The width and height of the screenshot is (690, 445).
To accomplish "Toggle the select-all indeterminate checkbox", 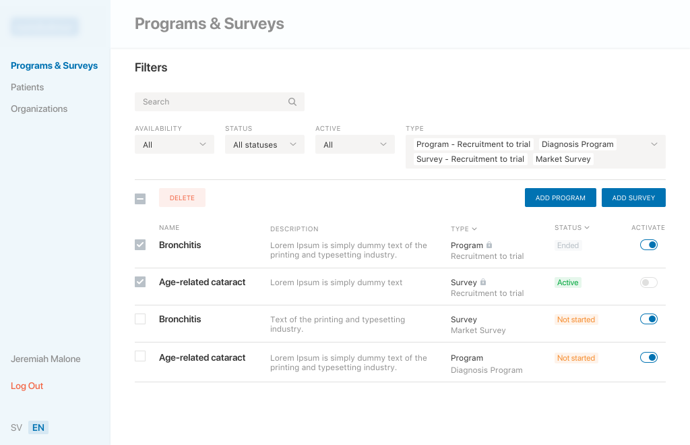I will tap(140, 198).
